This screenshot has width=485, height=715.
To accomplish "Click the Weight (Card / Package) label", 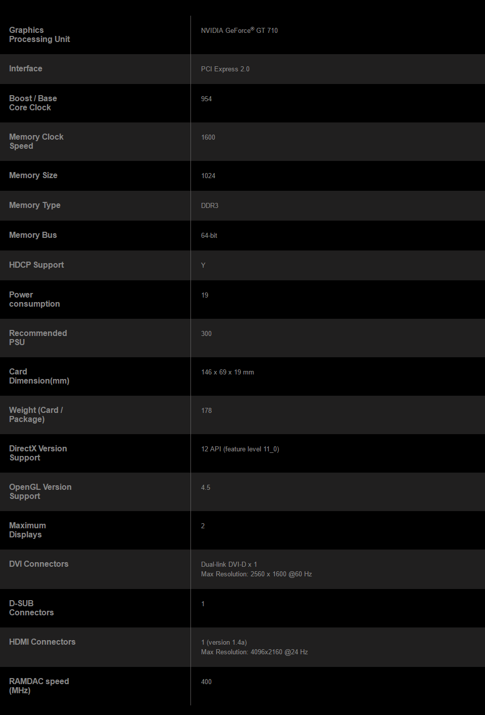I will point(36,415).
